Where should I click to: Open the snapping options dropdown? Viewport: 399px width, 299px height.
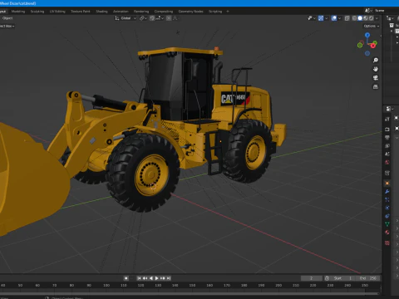click(x=160, y=18)
